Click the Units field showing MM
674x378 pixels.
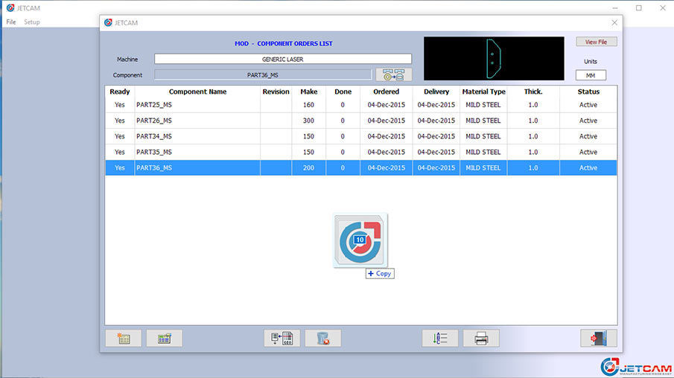[x=591, y=75]
